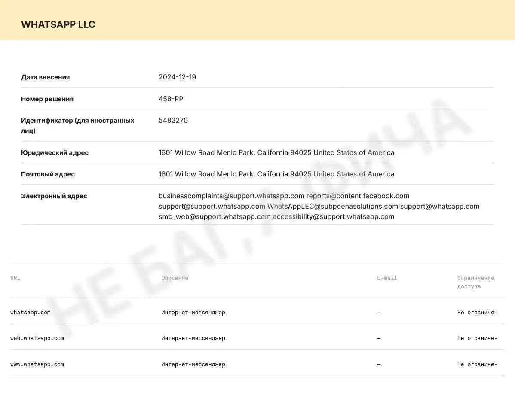Image resolution: width=515 pixels, height=407 pixels.
Task: Click the Дата внесения label
Action: pos(45,77)
